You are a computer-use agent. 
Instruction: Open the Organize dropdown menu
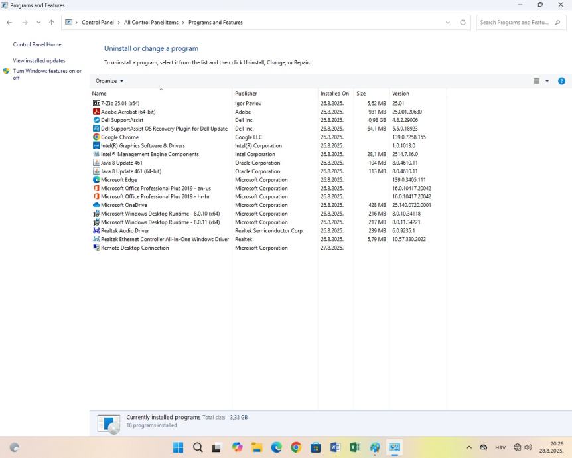coord(109,81)
